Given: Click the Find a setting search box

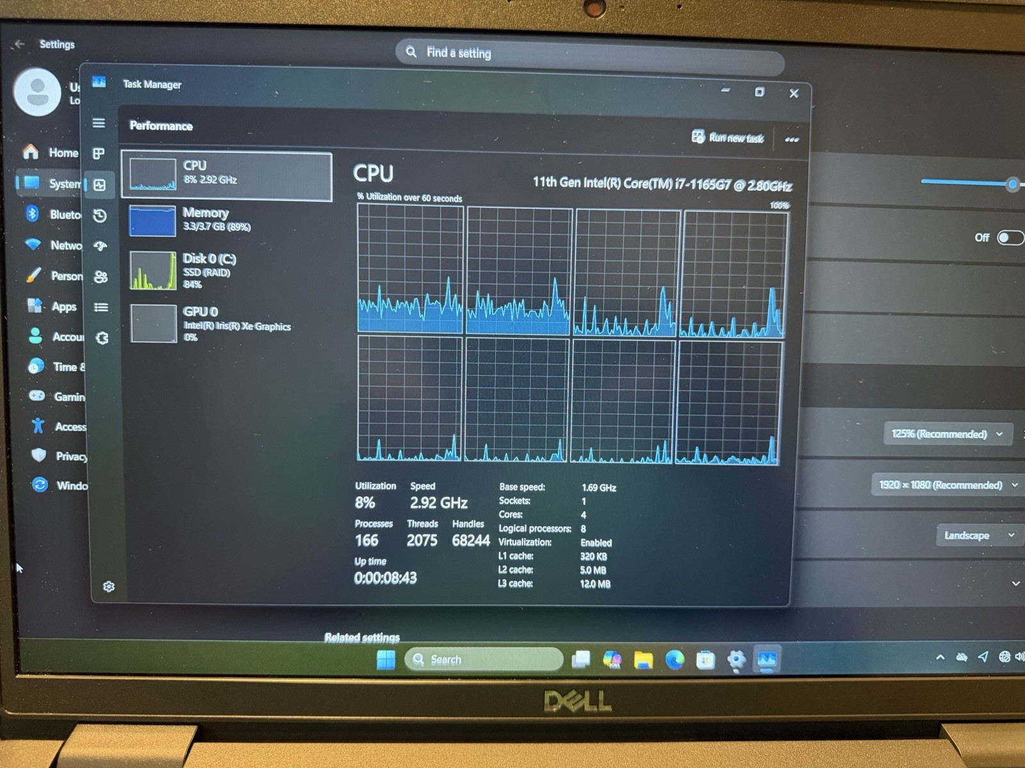Looking at the screenshot, I should (589, 55).
